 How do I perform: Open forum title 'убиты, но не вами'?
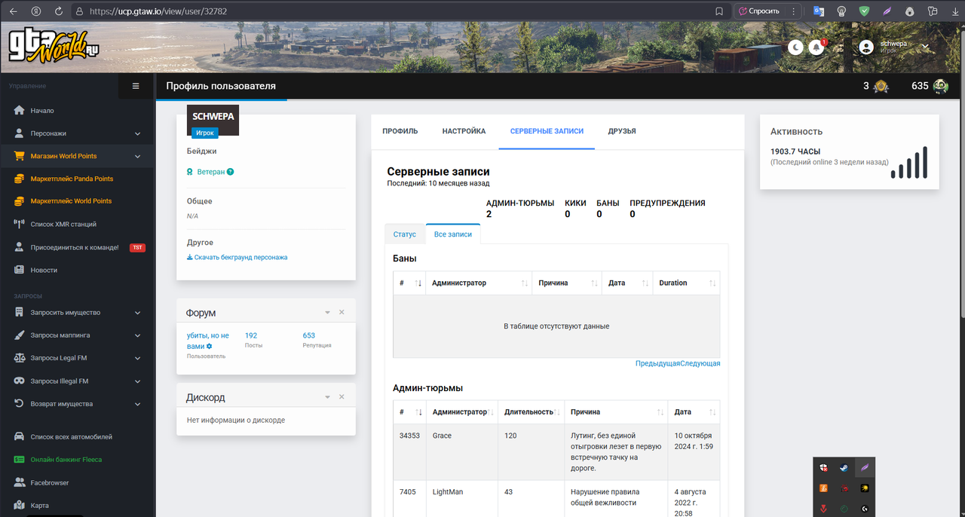[x=207, y=341]
